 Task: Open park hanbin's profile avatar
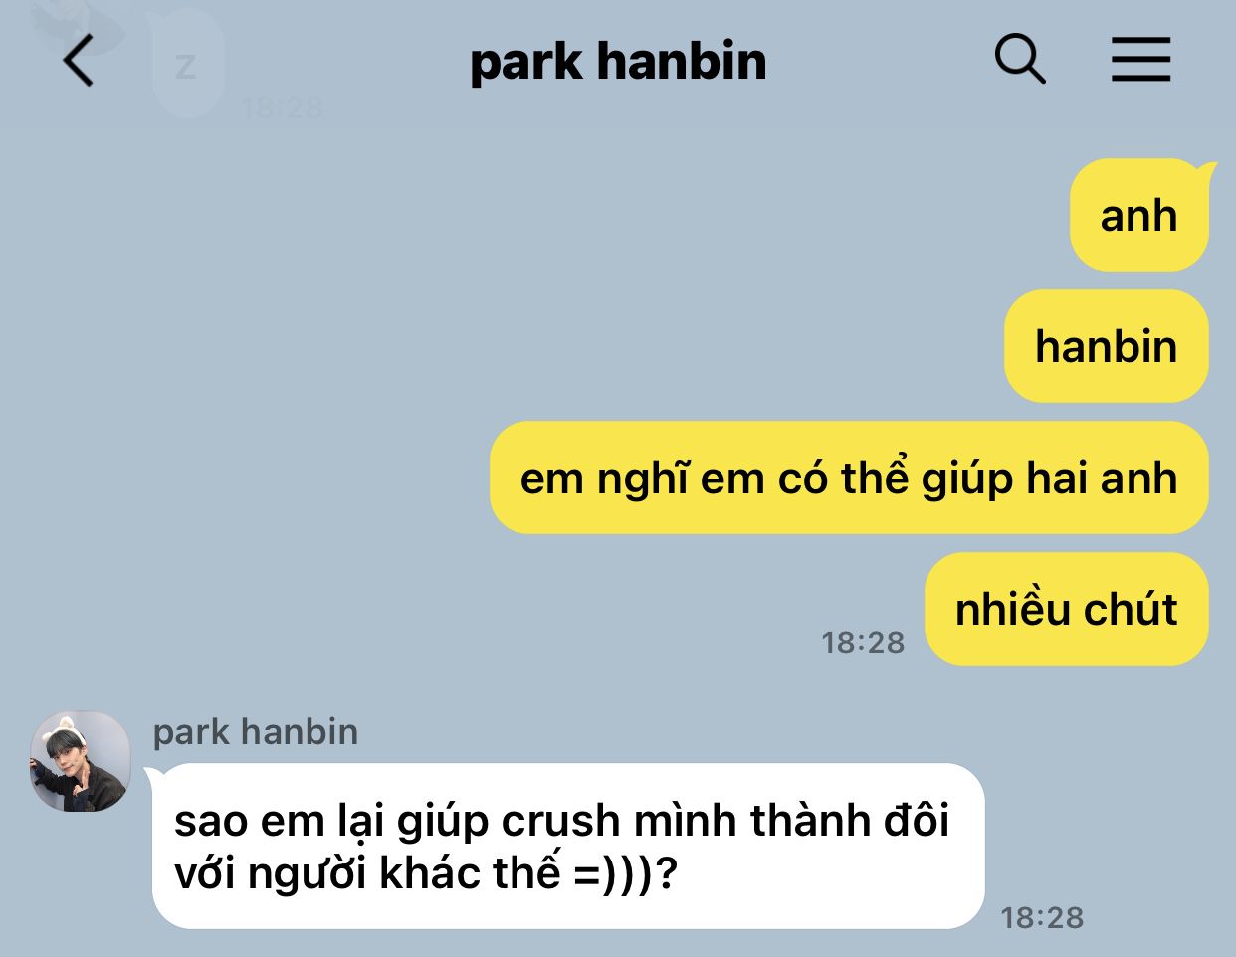81,761
